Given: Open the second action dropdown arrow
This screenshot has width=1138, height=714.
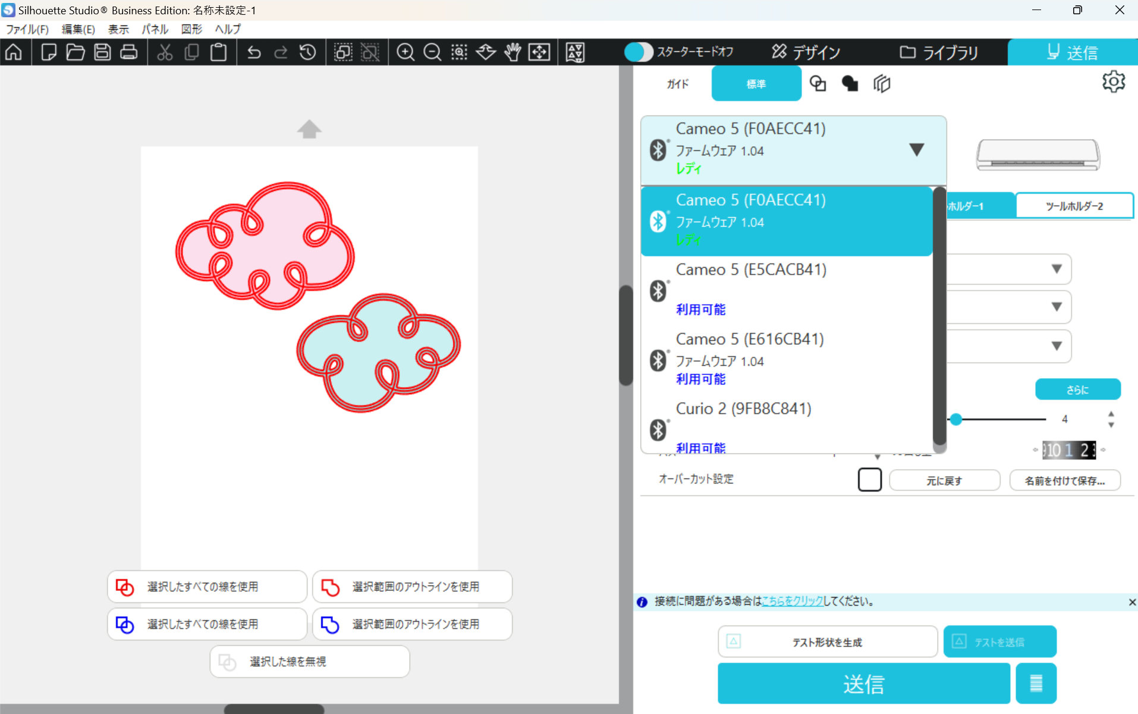Looking at the screenshot, I should [1056, 307].
